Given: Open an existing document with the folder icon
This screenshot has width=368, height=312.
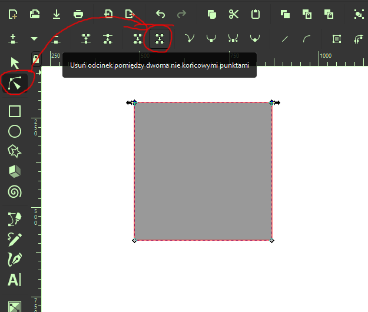Looking at the screenshot, I should pos(35,14).
